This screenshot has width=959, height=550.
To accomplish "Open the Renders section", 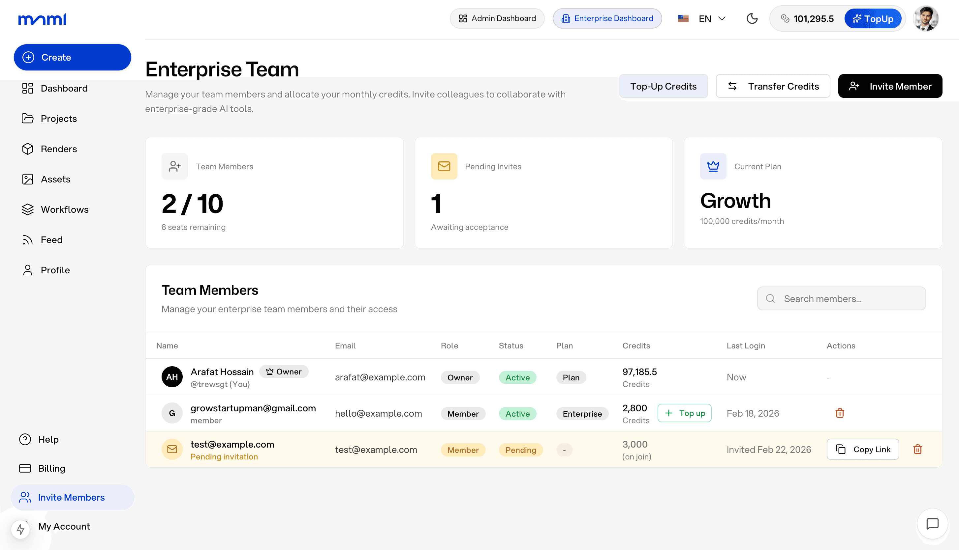I will point(59,149).
